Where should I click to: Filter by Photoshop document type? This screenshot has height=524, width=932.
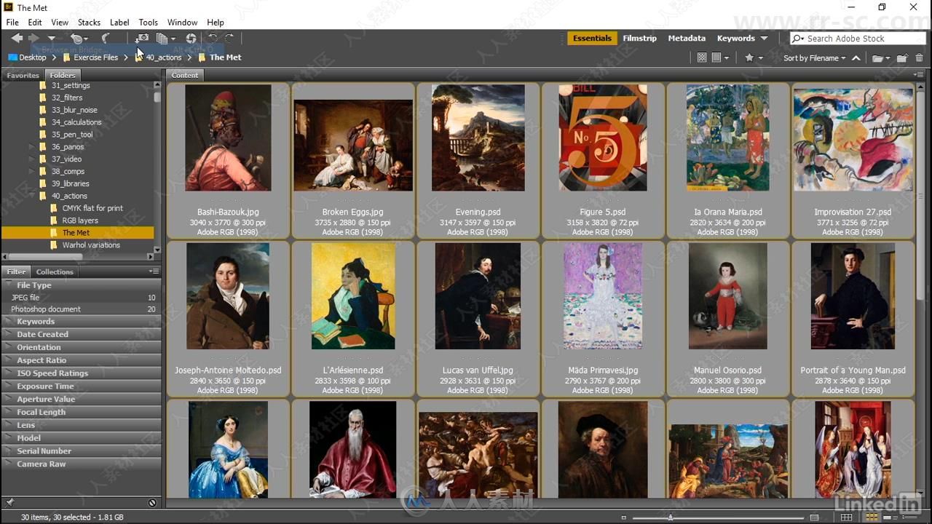pyautogui.click(x=80, y=309)
